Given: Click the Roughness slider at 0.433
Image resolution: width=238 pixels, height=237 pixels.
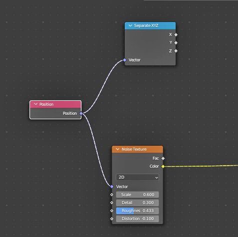Looking at the screenshot, I should (137, 211).
